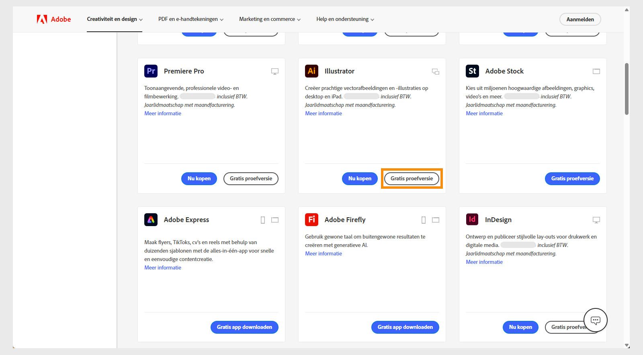Image resolution: width=643 pixels, height=355 pixels.
Task: Click the Adobe Firefly Fi icon
Action: (311, 220)
